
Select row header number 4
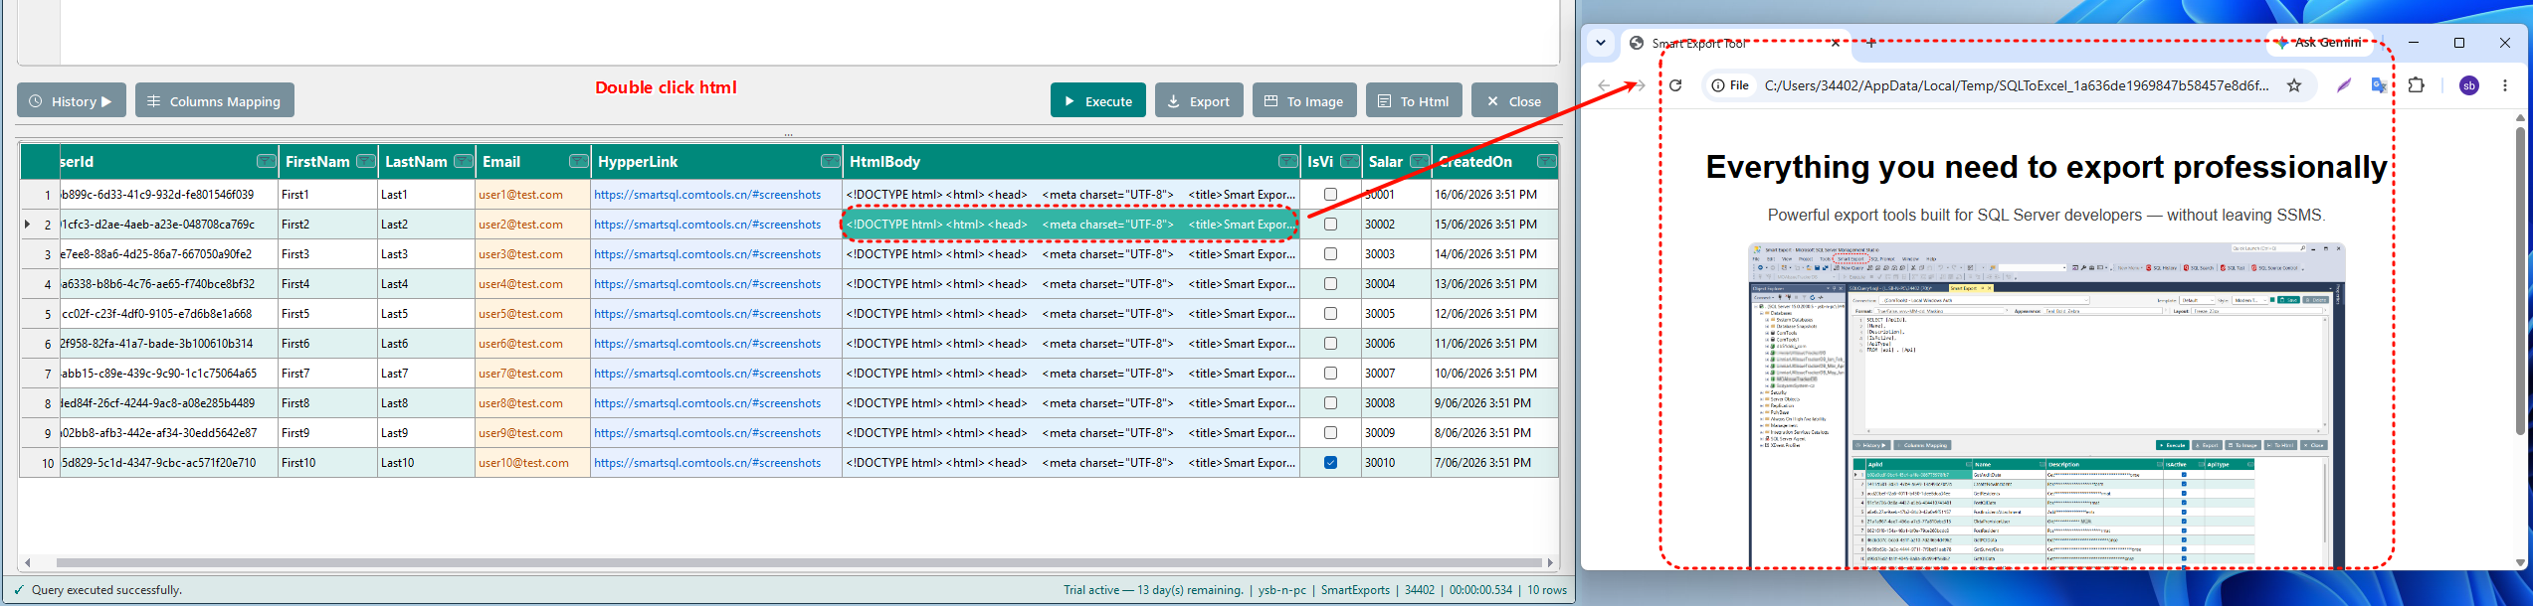click(x=40, y=284)
